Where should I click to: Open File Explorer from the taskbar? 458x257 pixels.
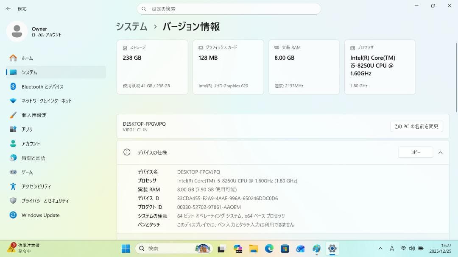click(x=253, y=249)
